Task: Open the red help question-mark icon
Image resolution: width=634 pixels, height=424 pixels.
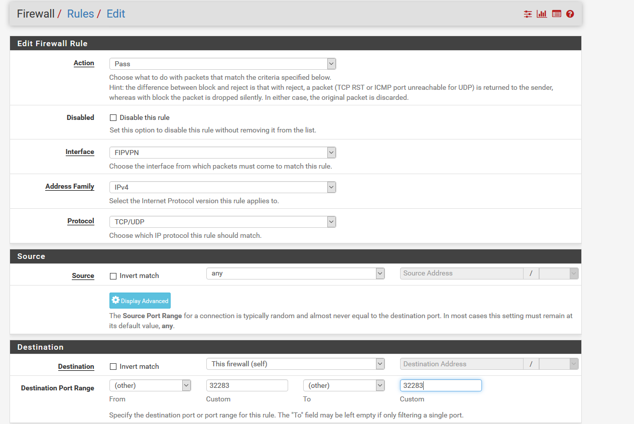Action: coord(570,14)
